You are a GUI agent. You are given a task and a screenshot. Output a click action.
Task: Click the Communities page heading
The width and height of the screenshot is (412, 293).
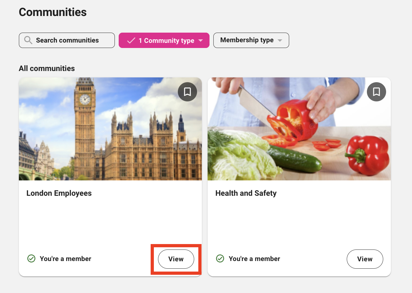click(x=53, y=12)
